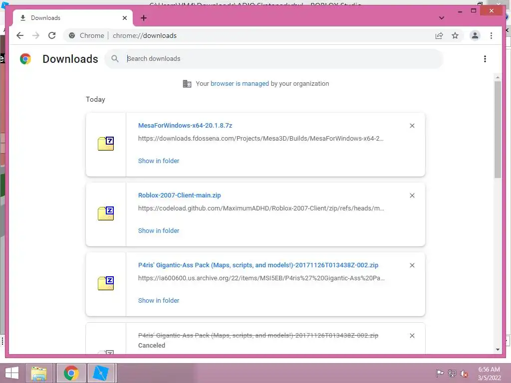Click the Chrome site info chip
This screenshot has height=383, width=511.
coord(86,35)
